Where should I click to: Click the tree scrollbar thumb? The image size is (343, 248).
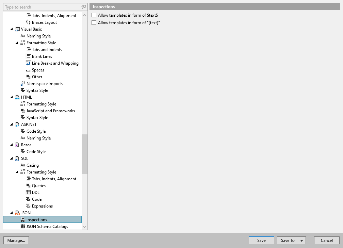pyautogui.click(x=85, y=154)
